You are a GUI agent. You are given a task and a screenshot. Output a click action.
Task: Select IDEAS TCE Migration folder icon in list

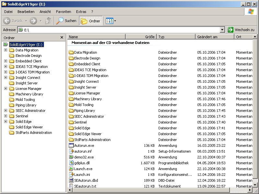[71, 70]
